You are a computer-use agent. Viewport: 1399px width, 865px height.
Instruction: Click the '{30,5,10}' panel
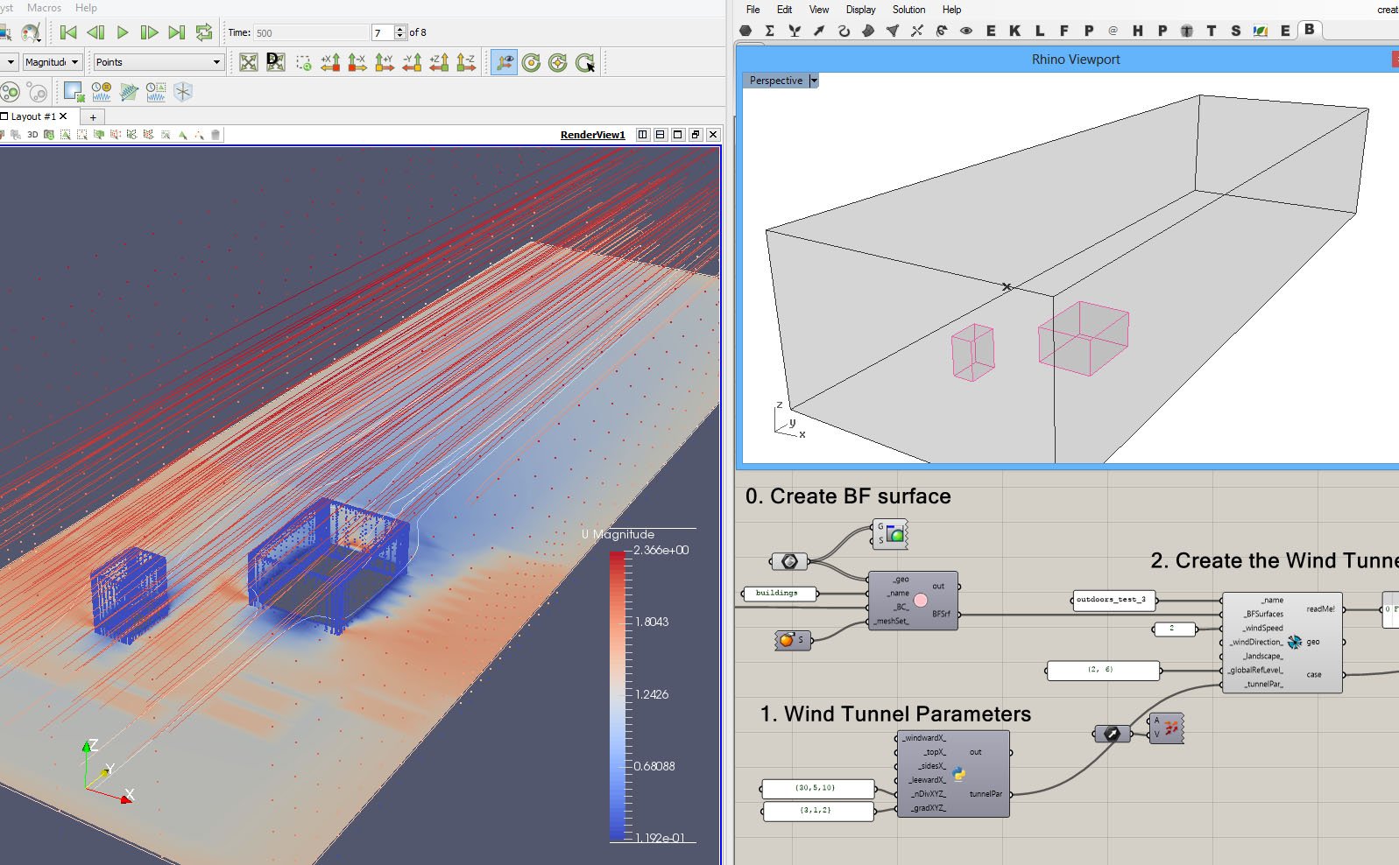(818, 789)
